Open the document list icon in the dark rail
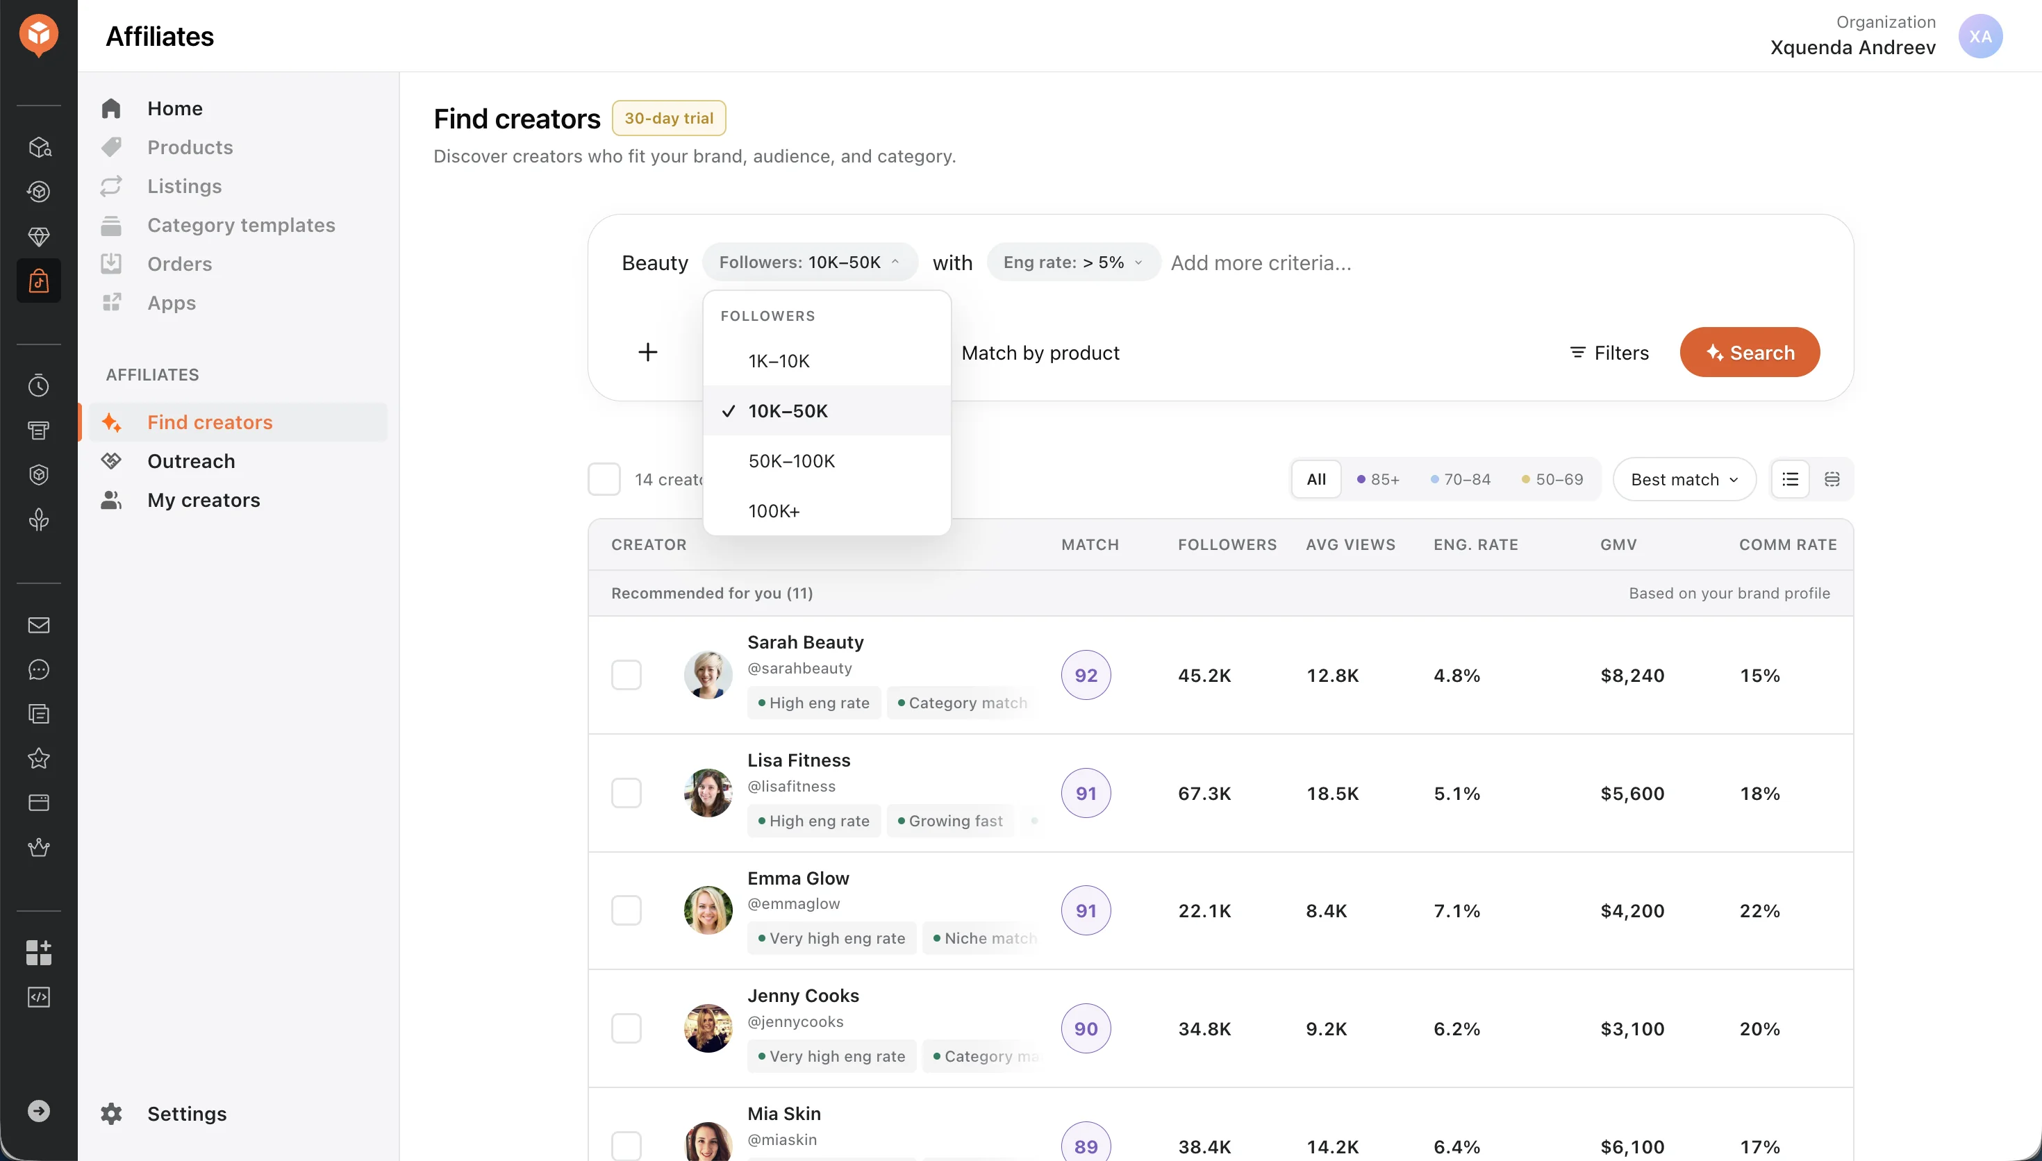Viewport: 2042px width, 1161px height. [x=38, y=714]
